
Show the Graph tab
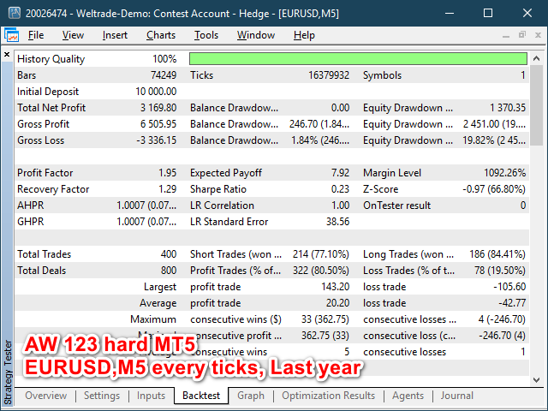pos(251,396)
